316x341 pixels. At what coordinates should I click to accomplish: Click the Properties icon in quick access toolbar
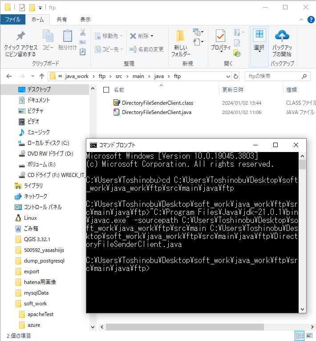tap(22, 8)
